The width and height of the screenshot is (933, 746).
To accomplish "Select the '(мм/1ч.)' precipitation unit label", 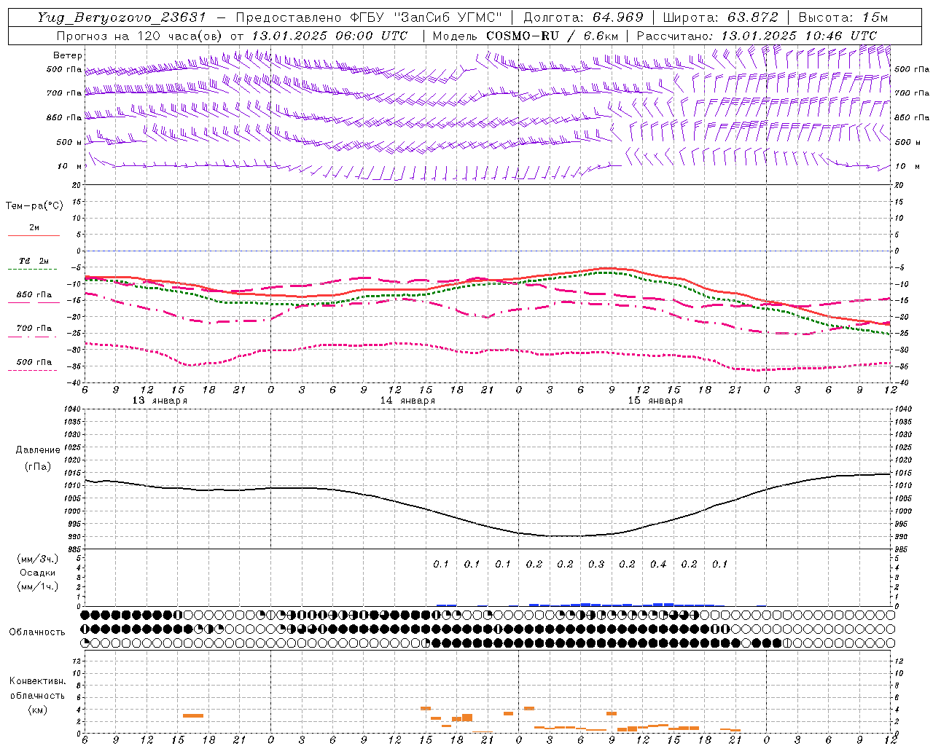I will point(38,586).
